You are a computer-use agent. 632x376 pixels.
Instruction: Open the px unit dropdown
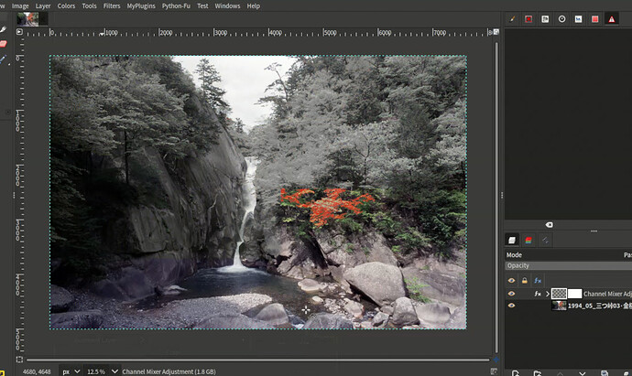coord(71,371)
